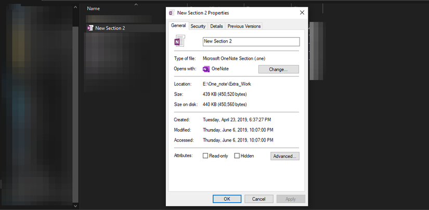
Task: Click the file name field 'New Section 2'
Action: click(251, 41)
